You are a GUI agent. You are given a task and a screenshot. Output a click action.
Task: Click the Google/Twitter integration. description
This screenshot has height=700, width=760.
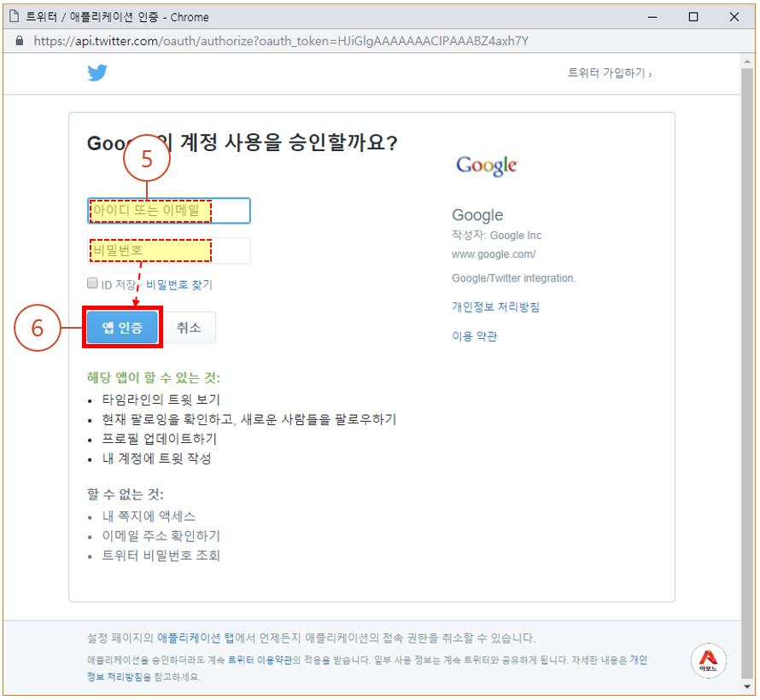(514, 278)
